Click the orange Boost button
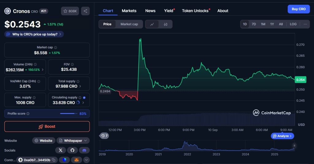Image resolution: width=314 pixels, height=164 pixels. coord(47,126)
